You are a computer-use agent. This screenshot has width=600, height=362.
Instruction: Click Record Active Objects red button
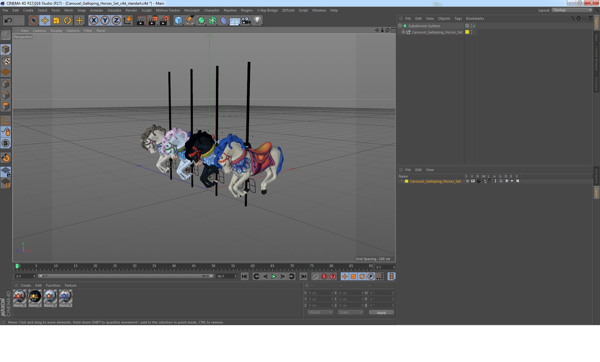tap(315, 276)
